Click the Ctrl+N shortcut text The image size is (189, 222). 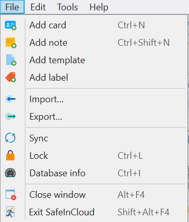[131, 25]
